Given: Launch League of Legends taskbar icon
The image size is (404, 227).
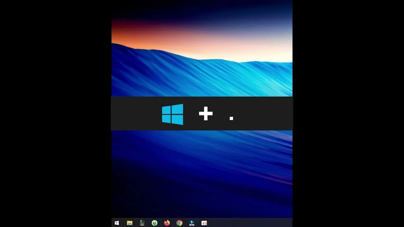Looking at the screenshot, I should (x=142, y=223).
